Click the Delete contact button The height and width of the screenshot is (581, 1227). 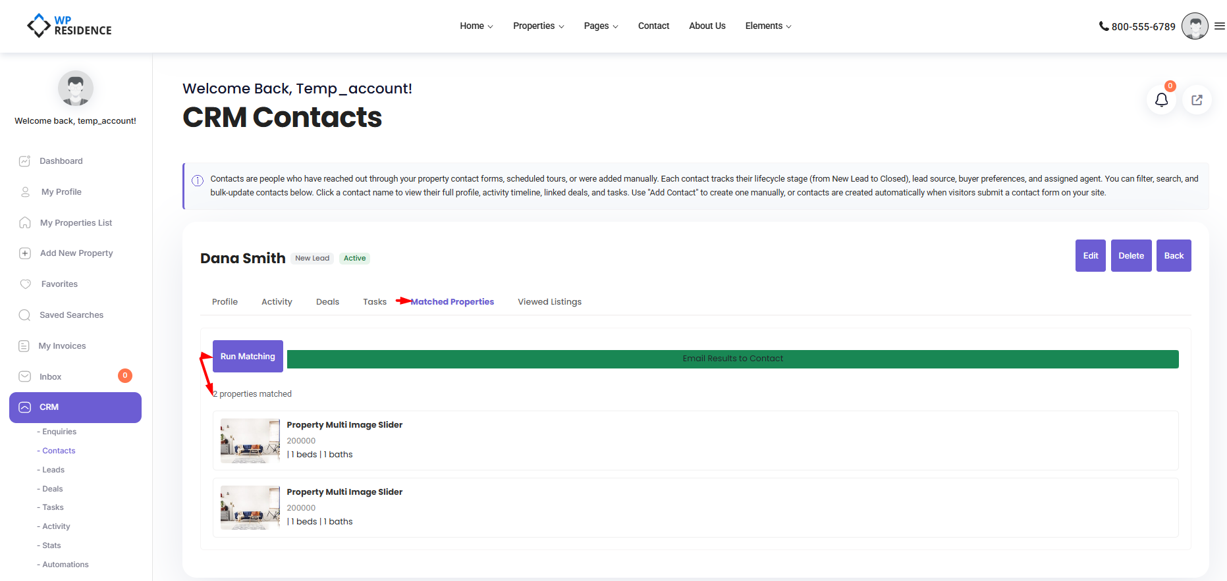[1131, 256]
